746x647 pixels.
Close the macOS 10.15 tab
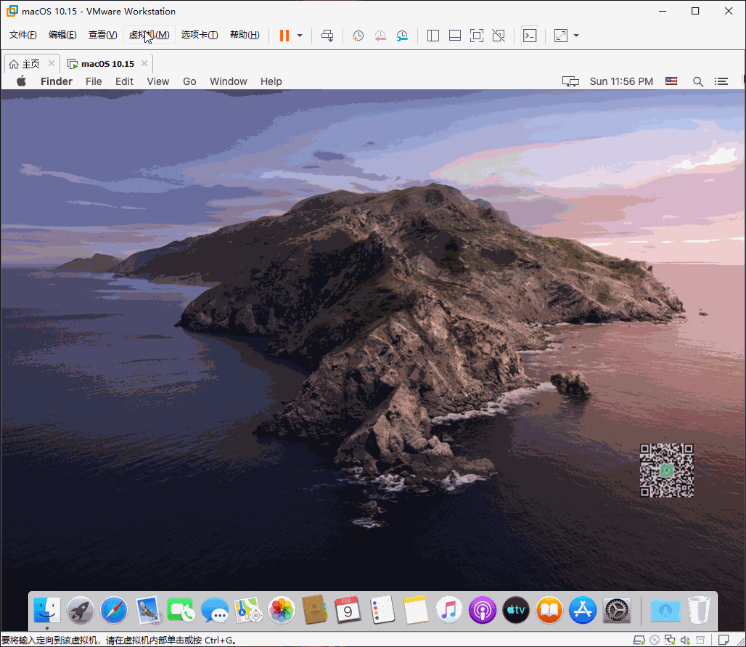[144, 64]
